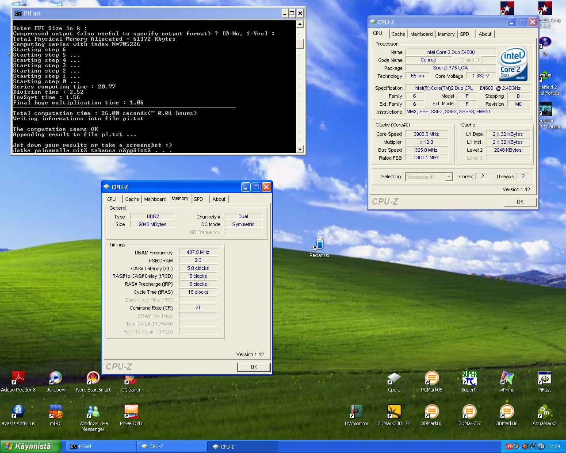This screenshot has width=566, height=453.
Task: Open Cache tab in Memory CPU-Z window
Action: [132, 199]
